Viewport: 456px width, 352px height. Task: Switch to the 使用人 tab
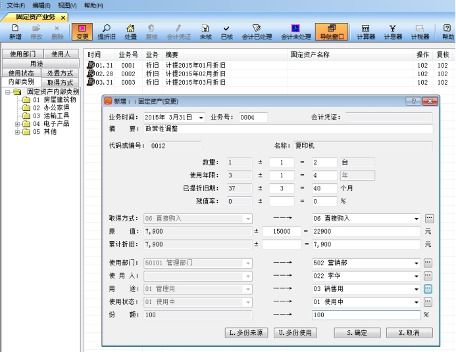61,54
